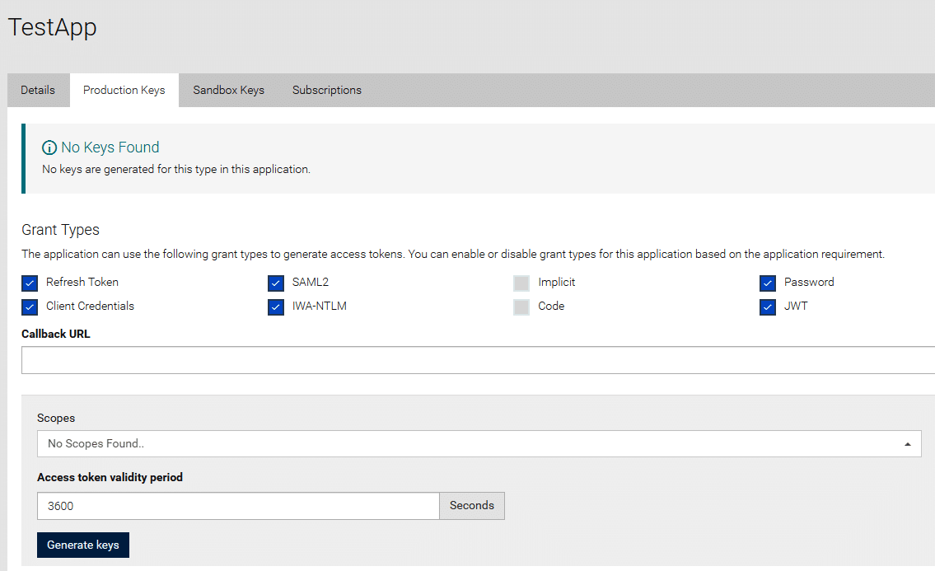Switch to the Details tab
The height and width of the screenshot is (571, 935).
point(38,91)
